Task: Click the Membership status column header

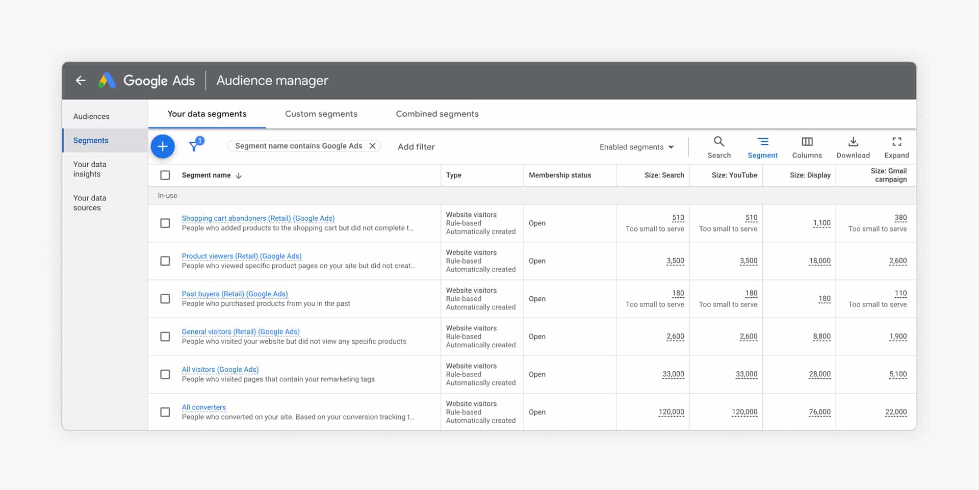Action: (x=560, y=175)
